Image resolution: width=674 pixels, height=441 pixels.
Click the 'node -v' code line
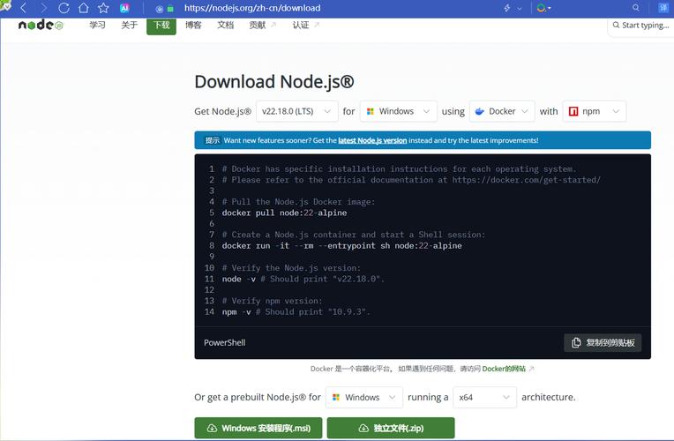303,279
